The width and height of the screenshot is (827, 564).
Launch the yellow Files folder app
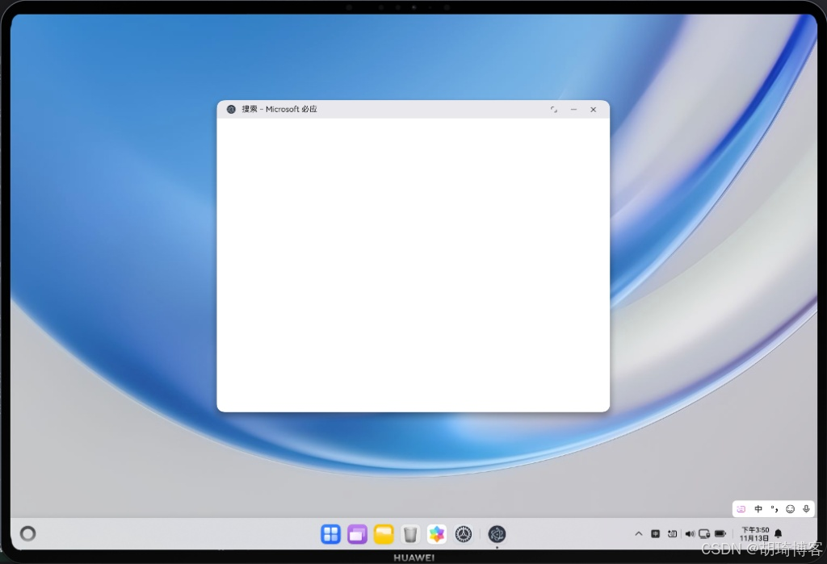tap(384, 534)
